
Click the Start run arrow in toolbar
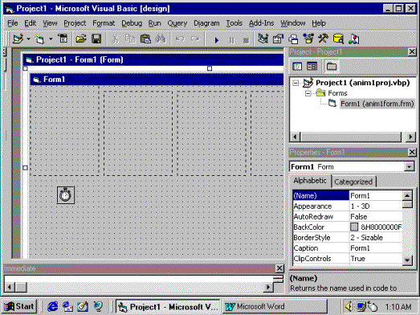[217, 40]
